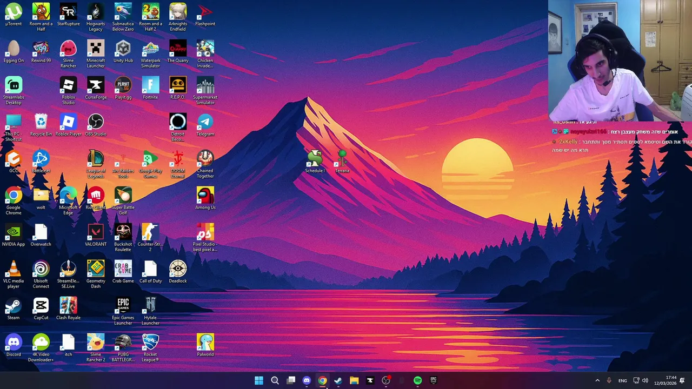Select the Slime Rancher icon
This screenshot has height=389, width=692.
(68, 54)
